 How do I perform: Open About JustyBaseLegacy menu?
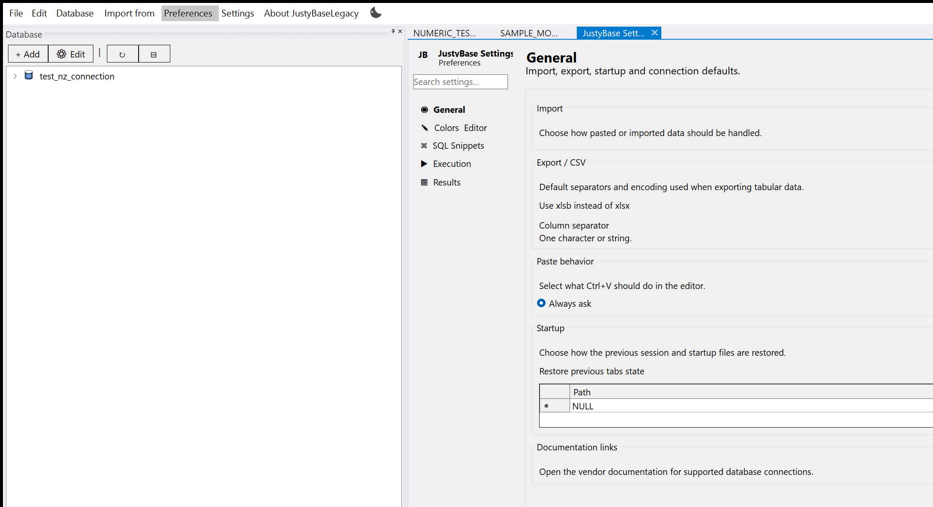311,13
